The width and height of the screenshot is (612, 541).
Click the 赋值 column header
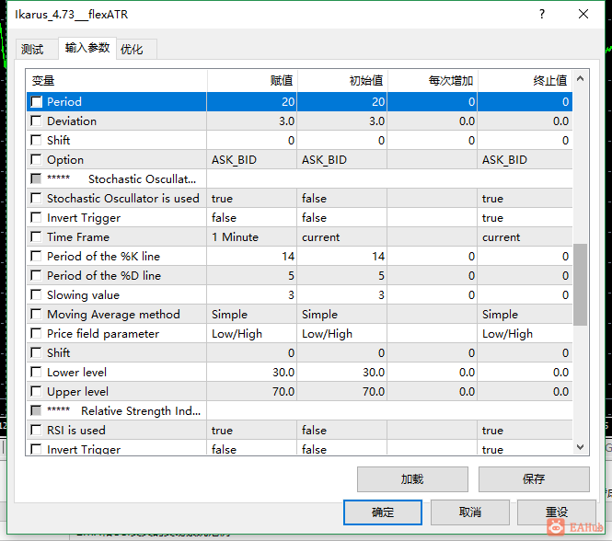pos(252,81)
